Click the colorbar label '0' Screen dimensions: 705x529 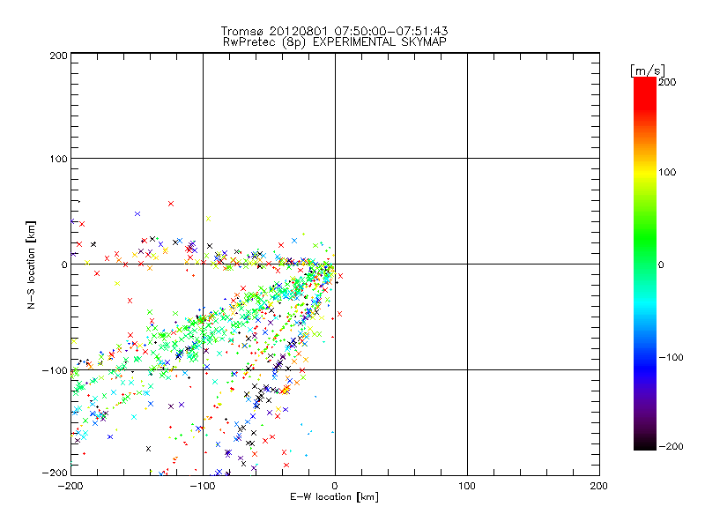click(x=661, y=265)
